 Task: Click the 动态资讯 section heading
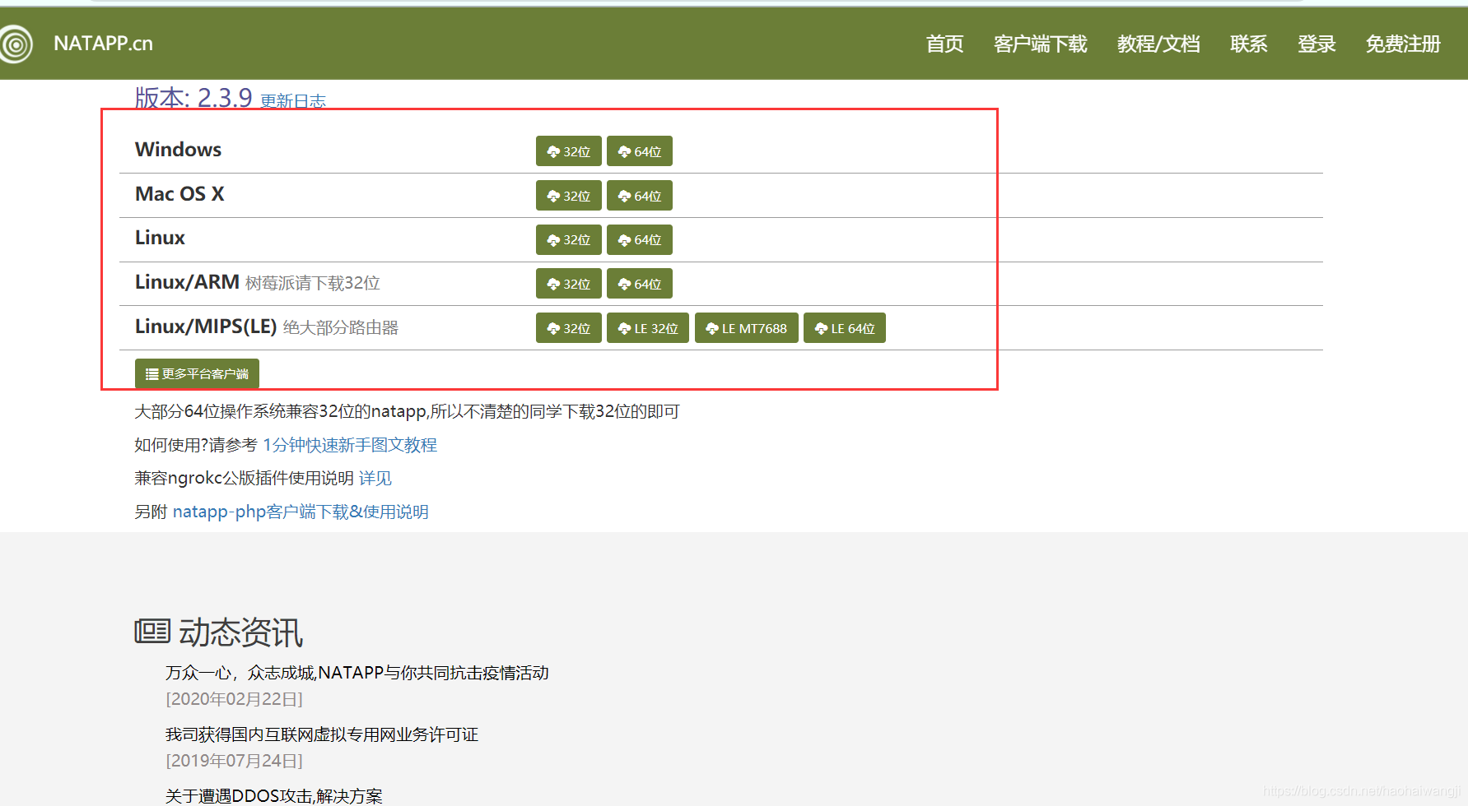point(241,632)
